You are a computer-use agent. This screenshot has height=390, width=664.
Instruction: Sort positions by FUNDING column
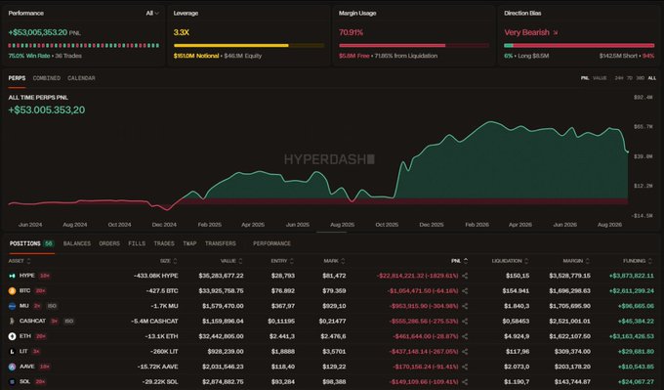(x=638, y=261)
